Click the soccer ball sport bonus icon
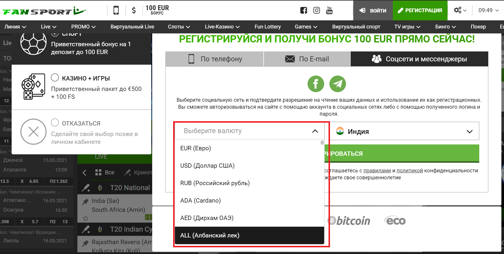 [x=33, y=43]
